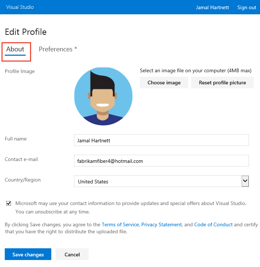This screenshot has width=260, height=267.
Task: Click the Country/Region dropdown arrow
Action: (245, 181)
